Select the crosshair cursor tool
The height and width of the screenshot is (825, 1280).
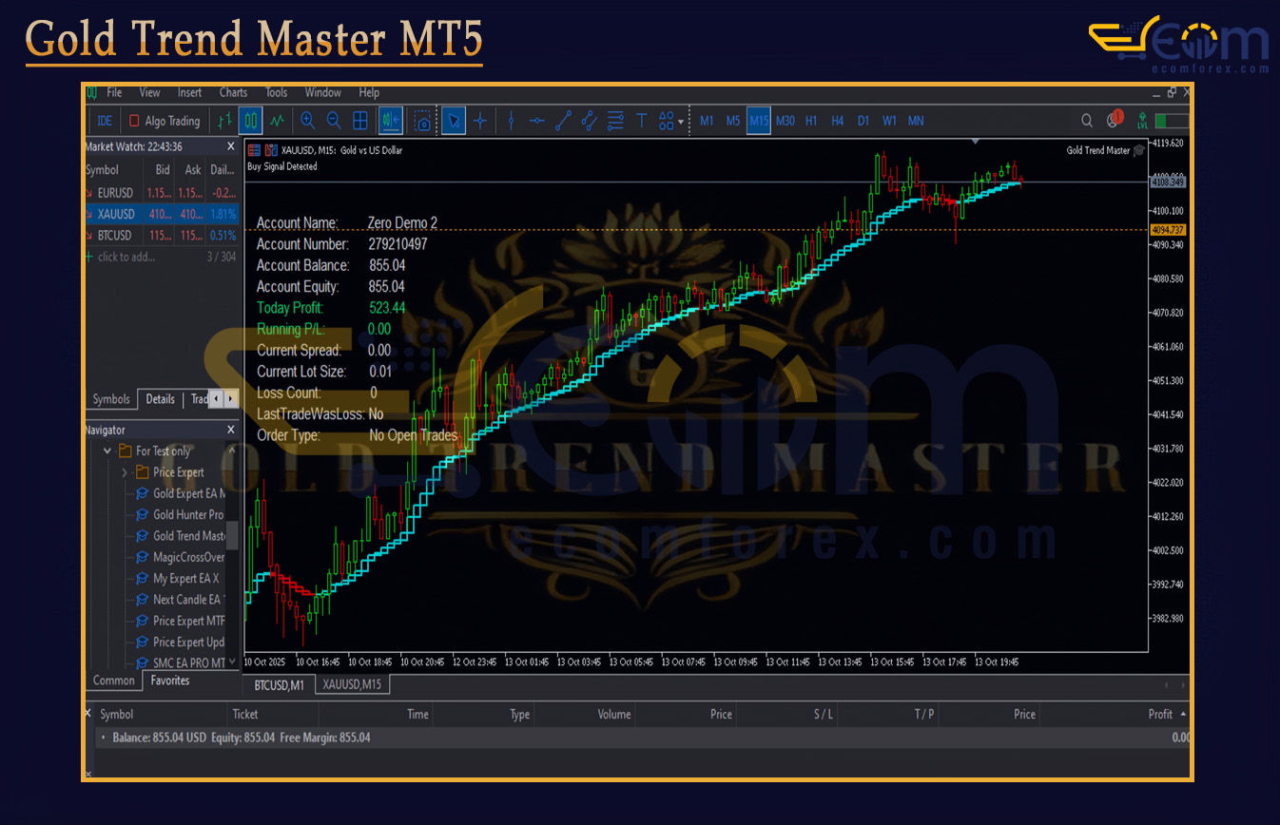[x=480, y=121]
